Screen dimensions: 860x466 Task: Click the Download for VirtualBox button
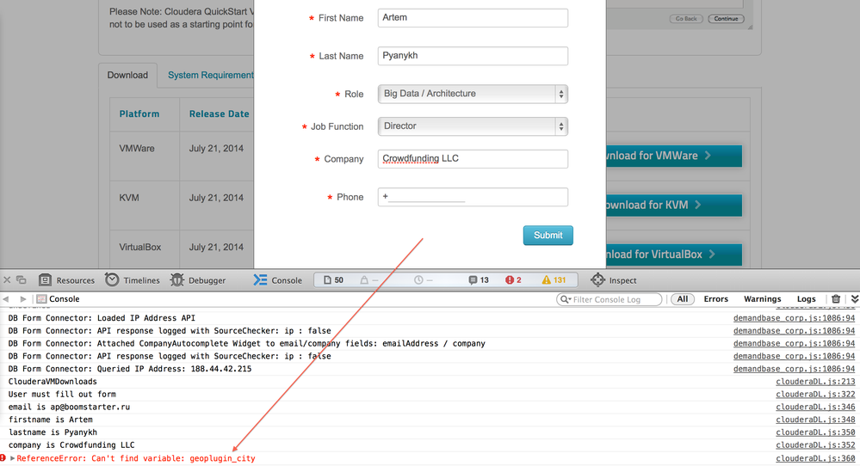click(x=674, y=254)
